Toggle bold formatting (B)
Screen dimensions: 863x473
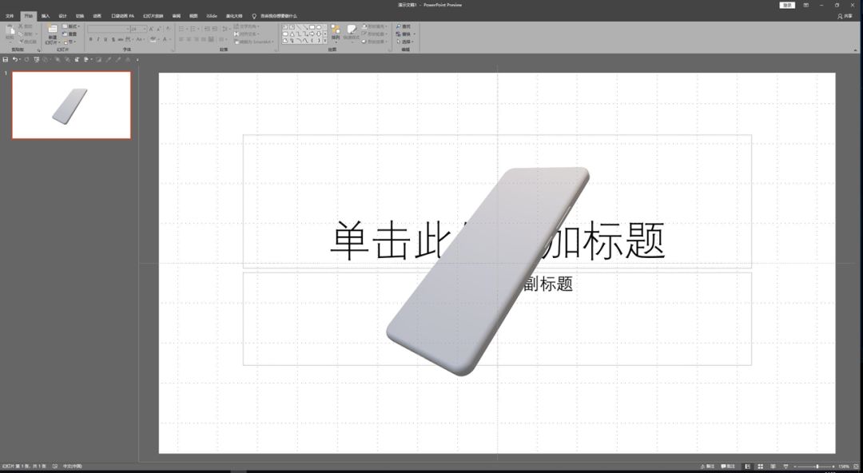(x=91, y=39)
